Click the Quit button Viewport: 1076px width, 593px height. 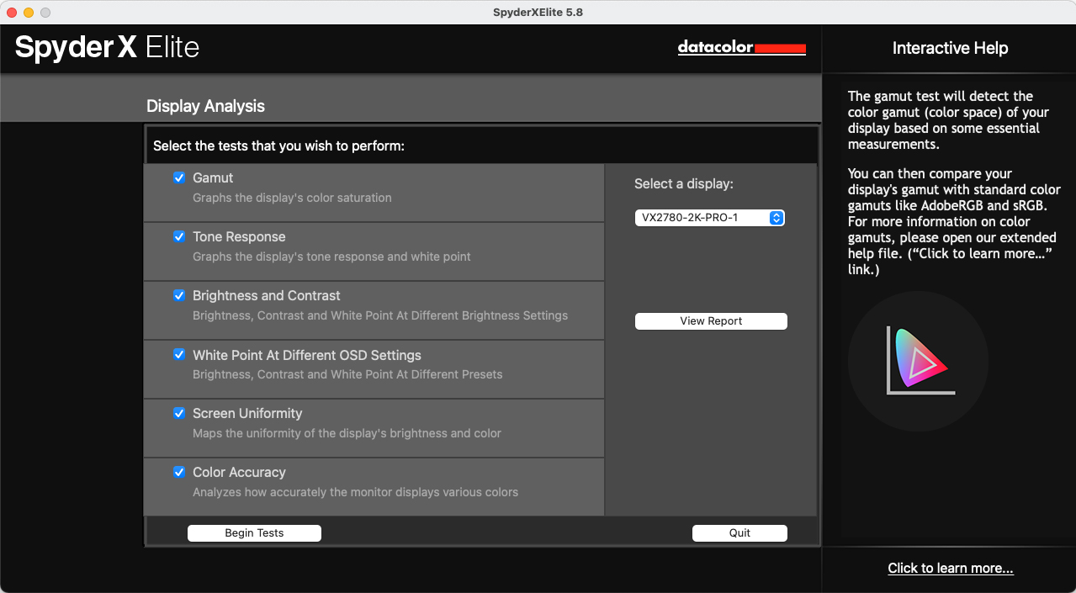pyautogui.click(x=739, y=533)
